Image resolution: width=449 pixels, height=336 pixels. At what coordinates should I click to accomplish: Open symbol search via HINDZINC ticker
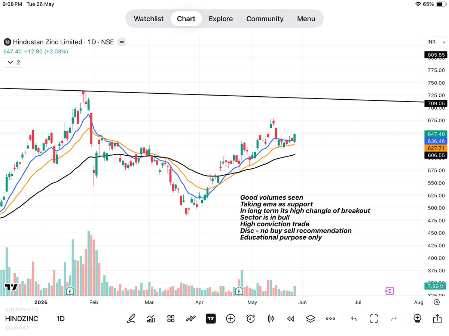point(22,319)
